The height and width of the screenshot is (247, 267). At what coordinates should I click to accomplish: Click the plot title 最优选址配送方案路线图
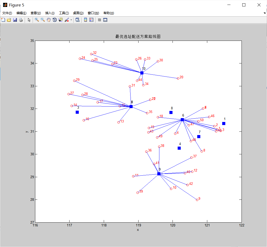pos(138,36)
